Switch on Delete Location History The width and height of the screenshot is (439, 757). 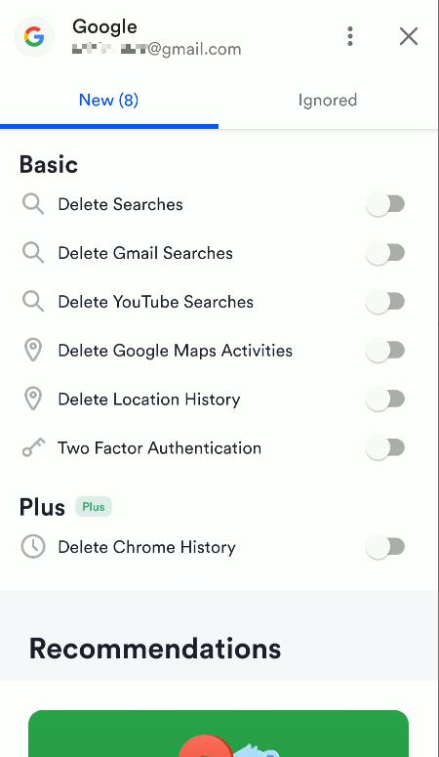(385, 400)
